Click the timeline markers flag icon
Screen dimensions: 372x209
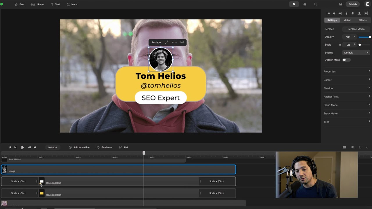tap(353, 147)
